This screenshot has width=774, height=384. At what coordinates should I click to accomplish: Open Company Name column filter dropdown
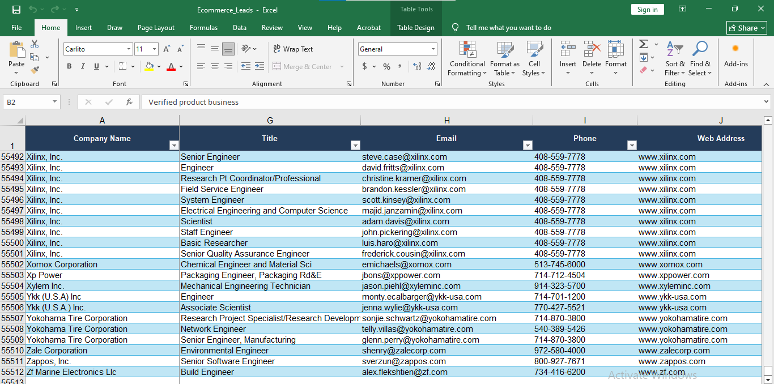point(174,146)
